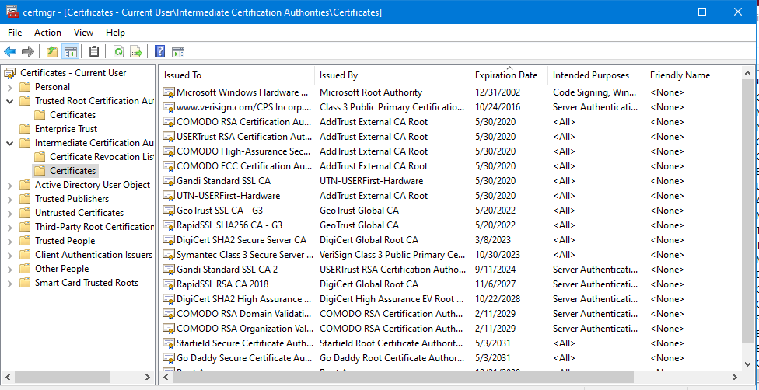759x390 pixels.
Task: Open the File menu
Action: click(15, 33)
